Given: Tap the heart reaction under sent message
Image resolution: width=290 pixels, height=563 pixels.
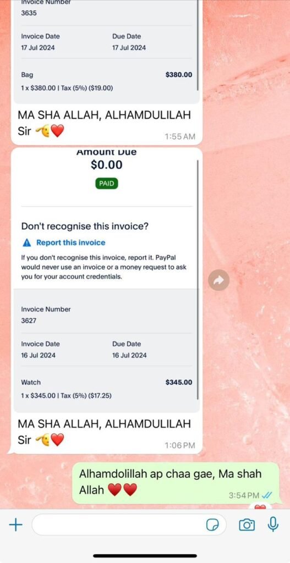Looking at the screenshot, I should point(260,506).
